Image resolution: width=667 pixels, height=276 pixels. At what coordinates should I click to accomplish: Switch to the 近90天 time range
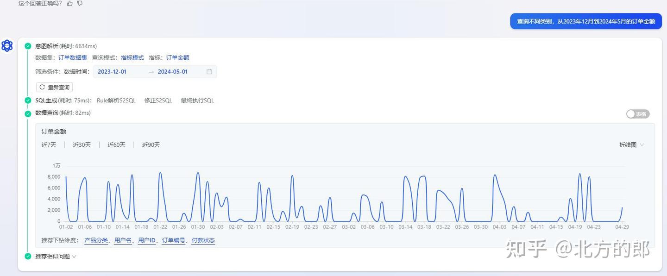151,145
